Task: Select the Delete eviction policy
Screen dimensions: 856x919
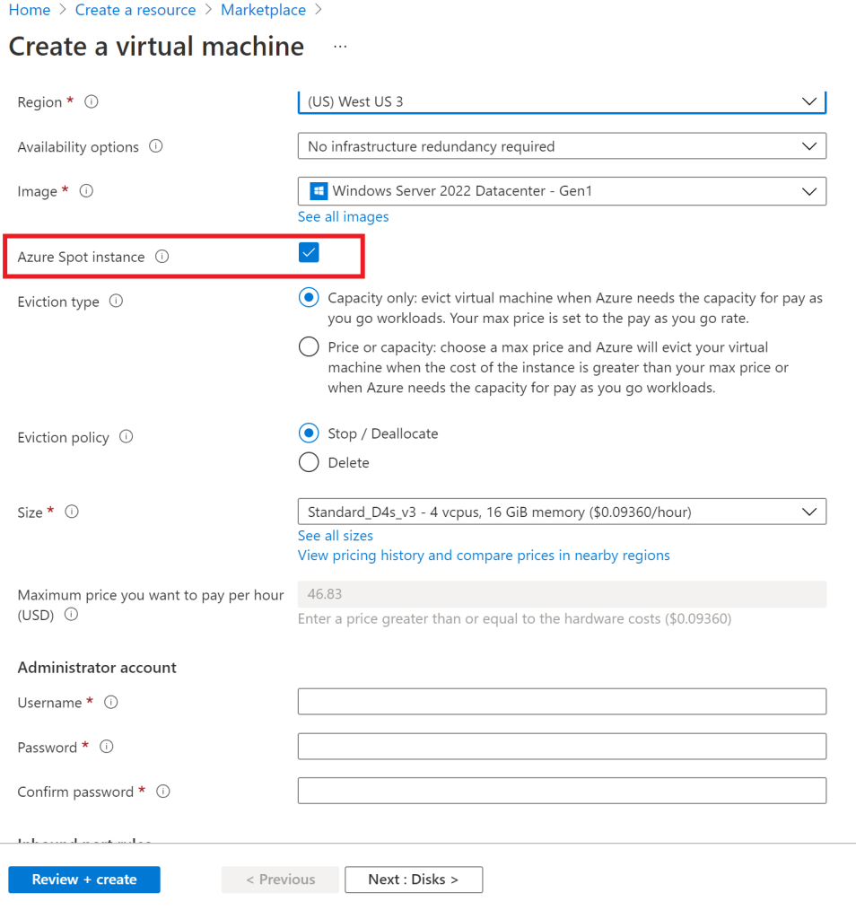Action: pyautogui.click(x=309, y=462)
